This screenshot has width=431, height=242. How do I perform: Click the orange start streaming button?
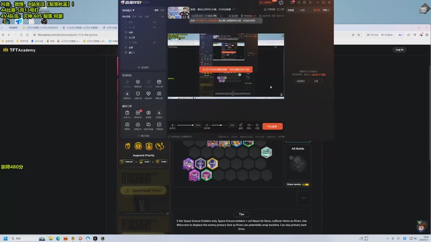point(273,126)
